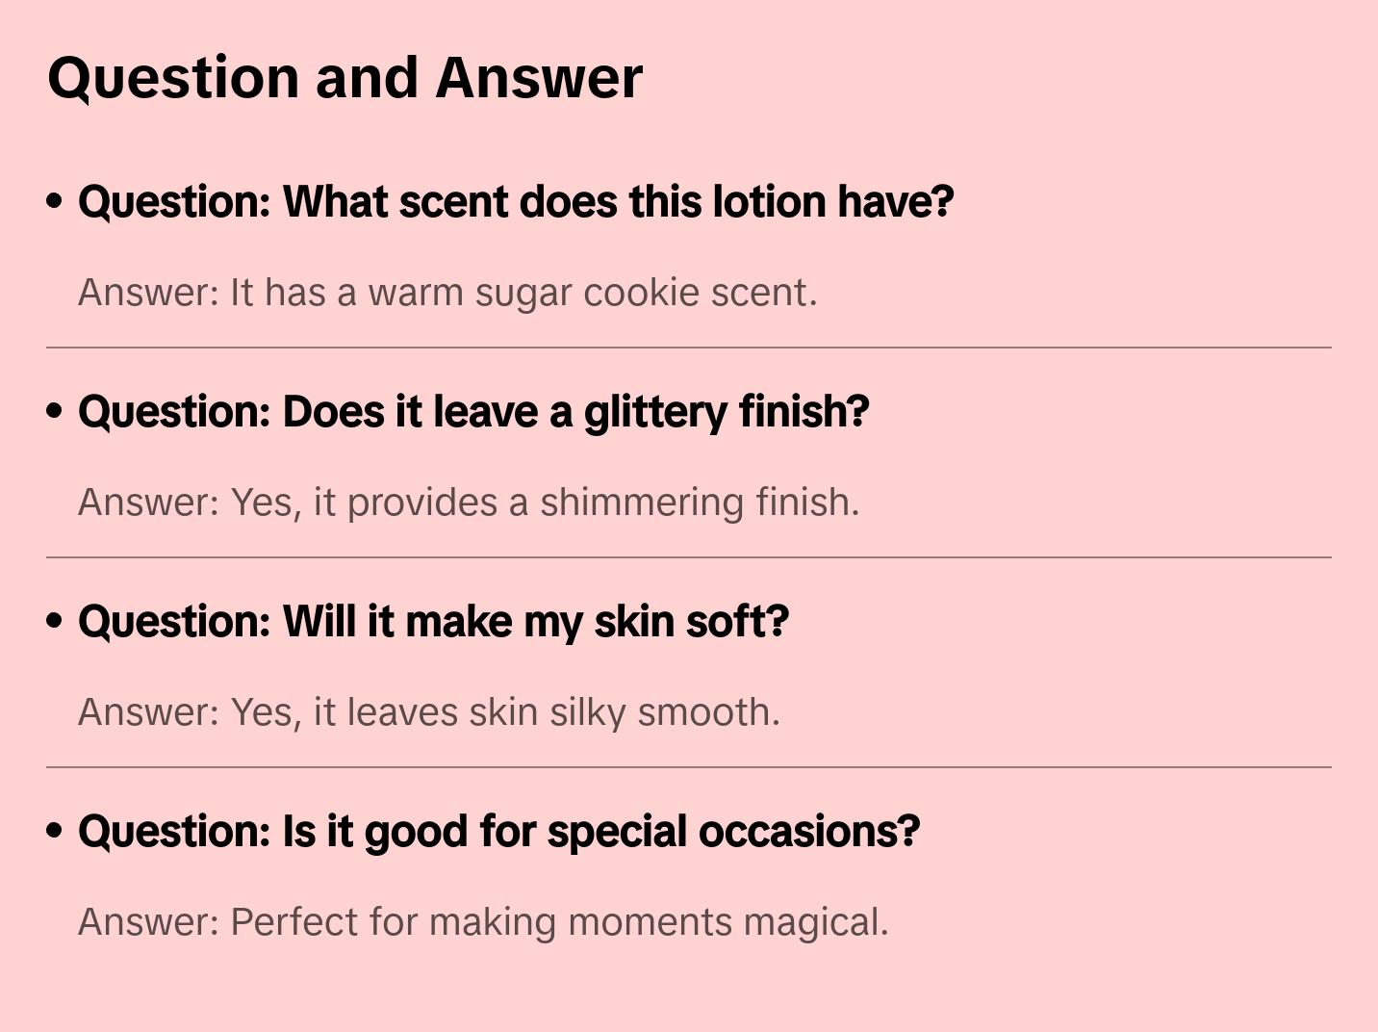Select the answer "Yes, it leaves skin silky smooth"
Viewport: 1378px width, 1032px height.
(429, 712)
